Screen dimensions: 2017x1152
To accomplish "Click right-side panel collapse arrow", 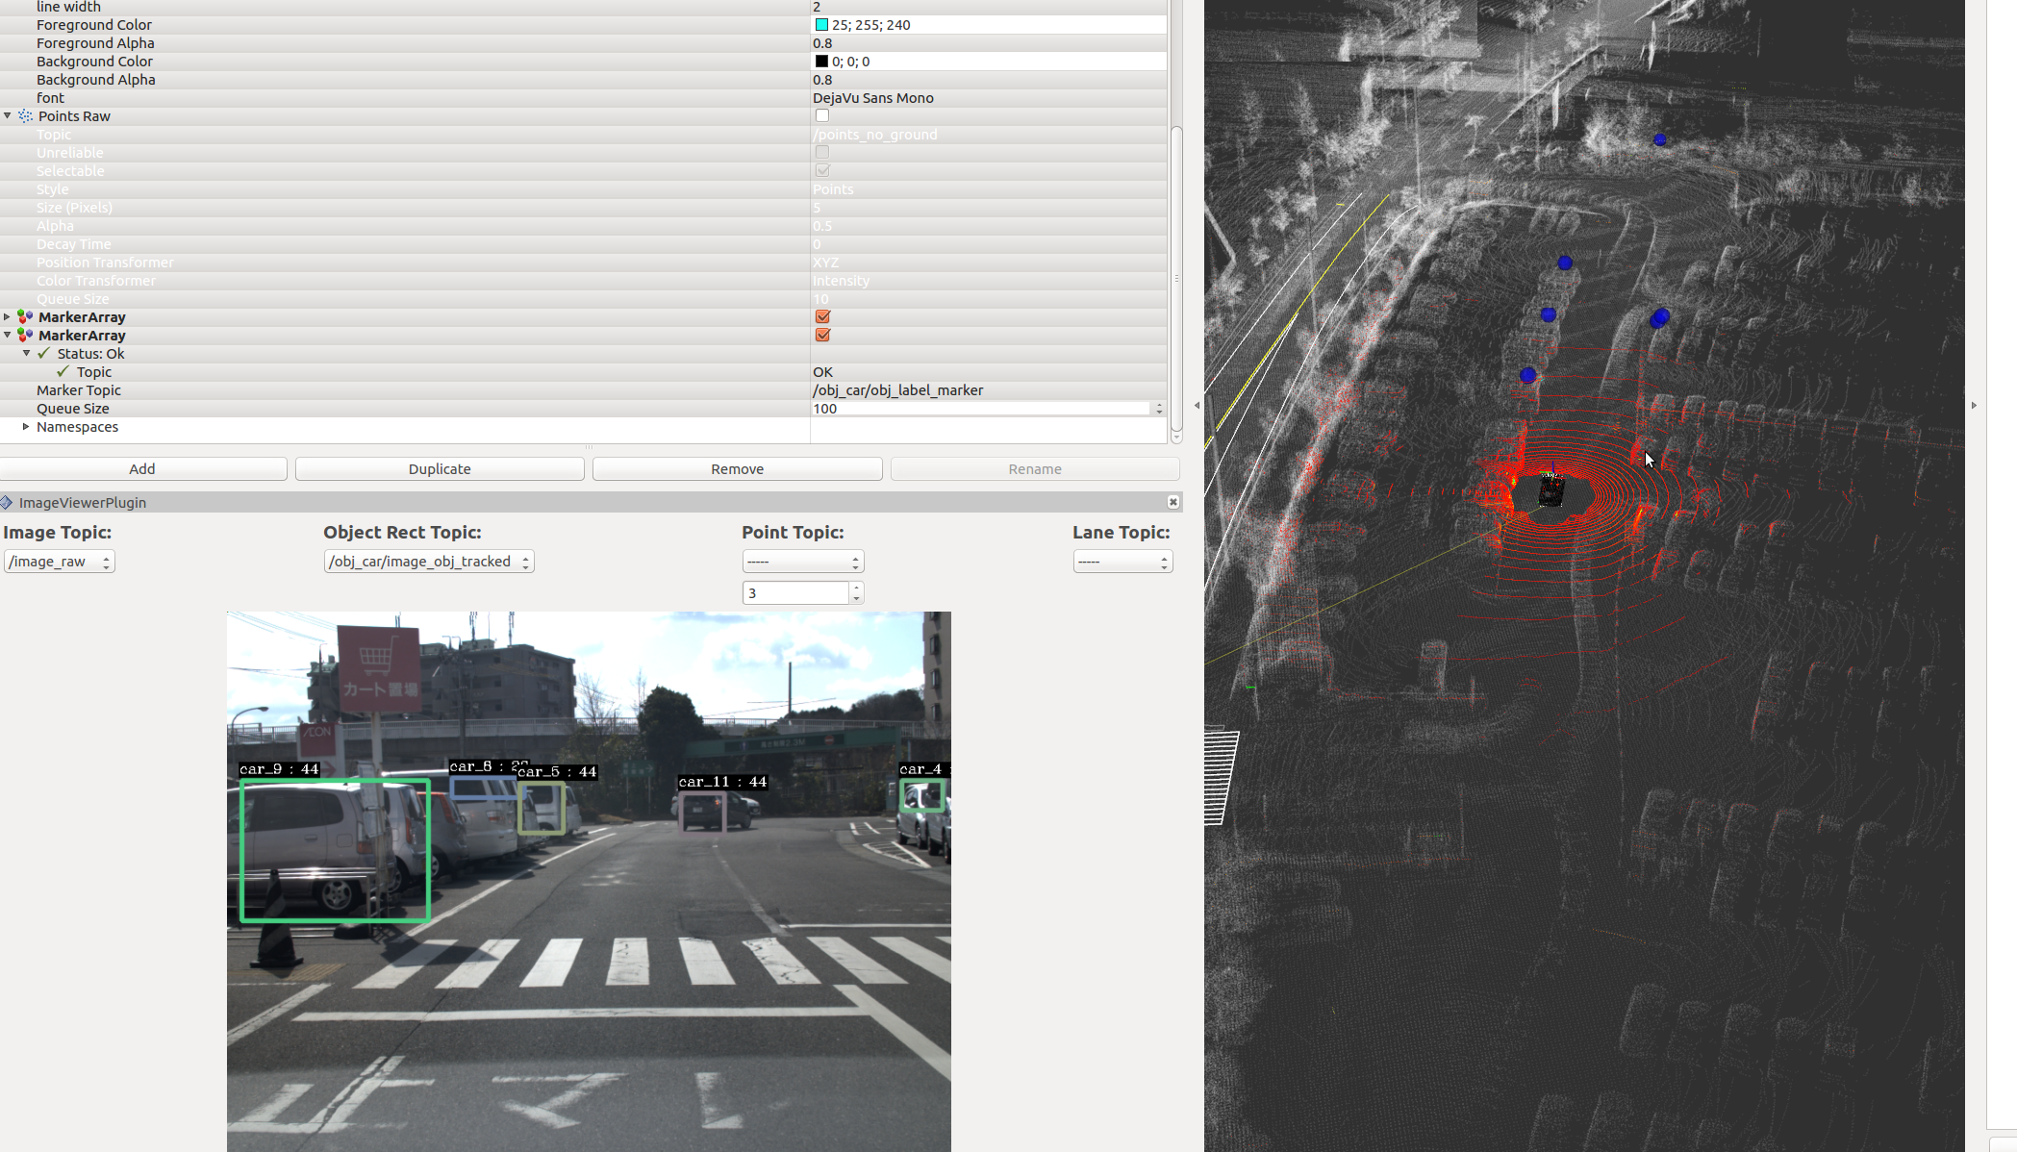I will click(1974, 406).
